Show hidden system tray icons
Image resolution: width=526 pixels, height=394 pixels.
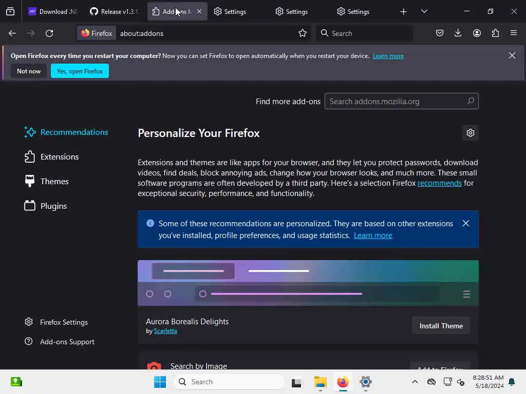415,382
